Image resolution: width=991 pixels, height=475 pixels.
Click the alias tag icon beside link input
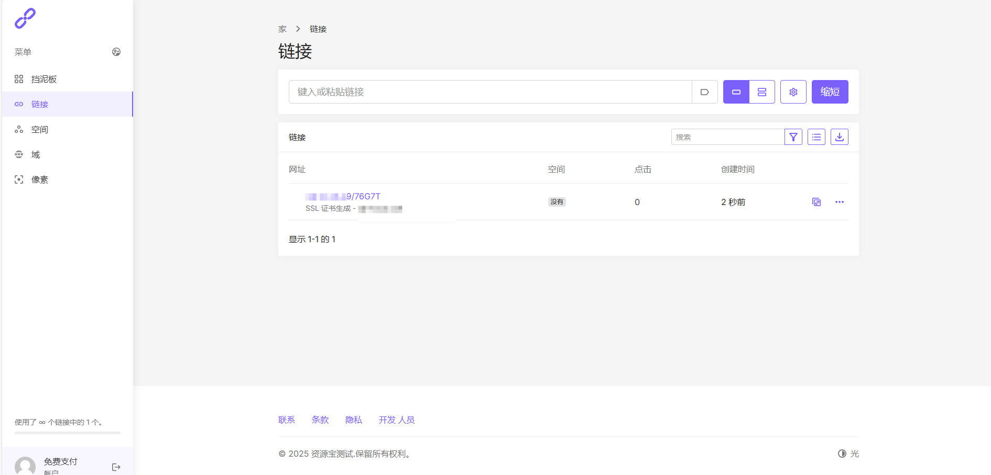click(x=705, y=92)
